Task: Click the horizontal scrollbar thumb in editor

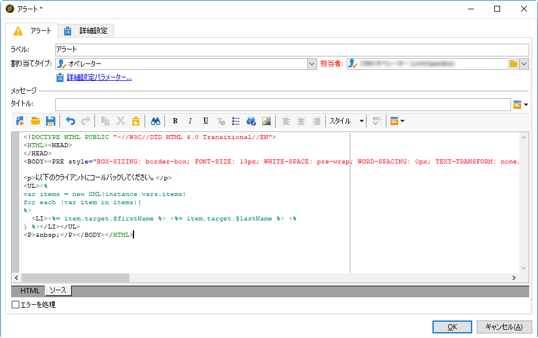Action: coord(76,277)
